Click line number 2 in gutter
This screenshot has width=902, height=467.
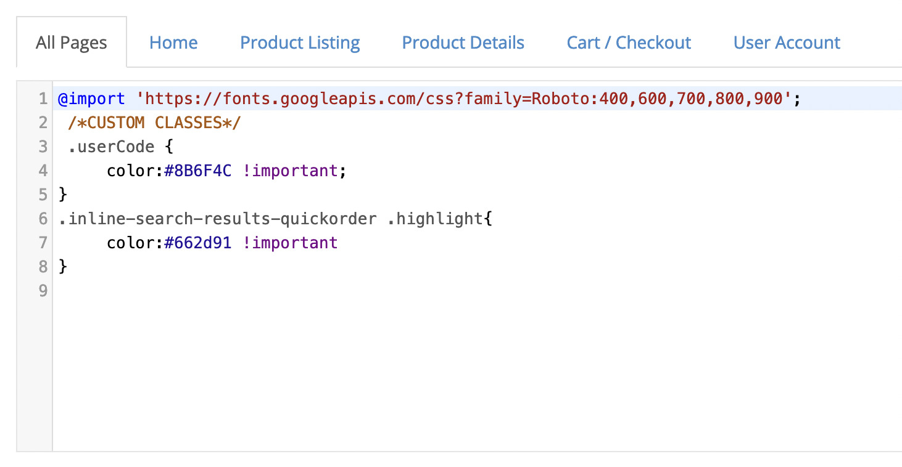click(43, 123)
